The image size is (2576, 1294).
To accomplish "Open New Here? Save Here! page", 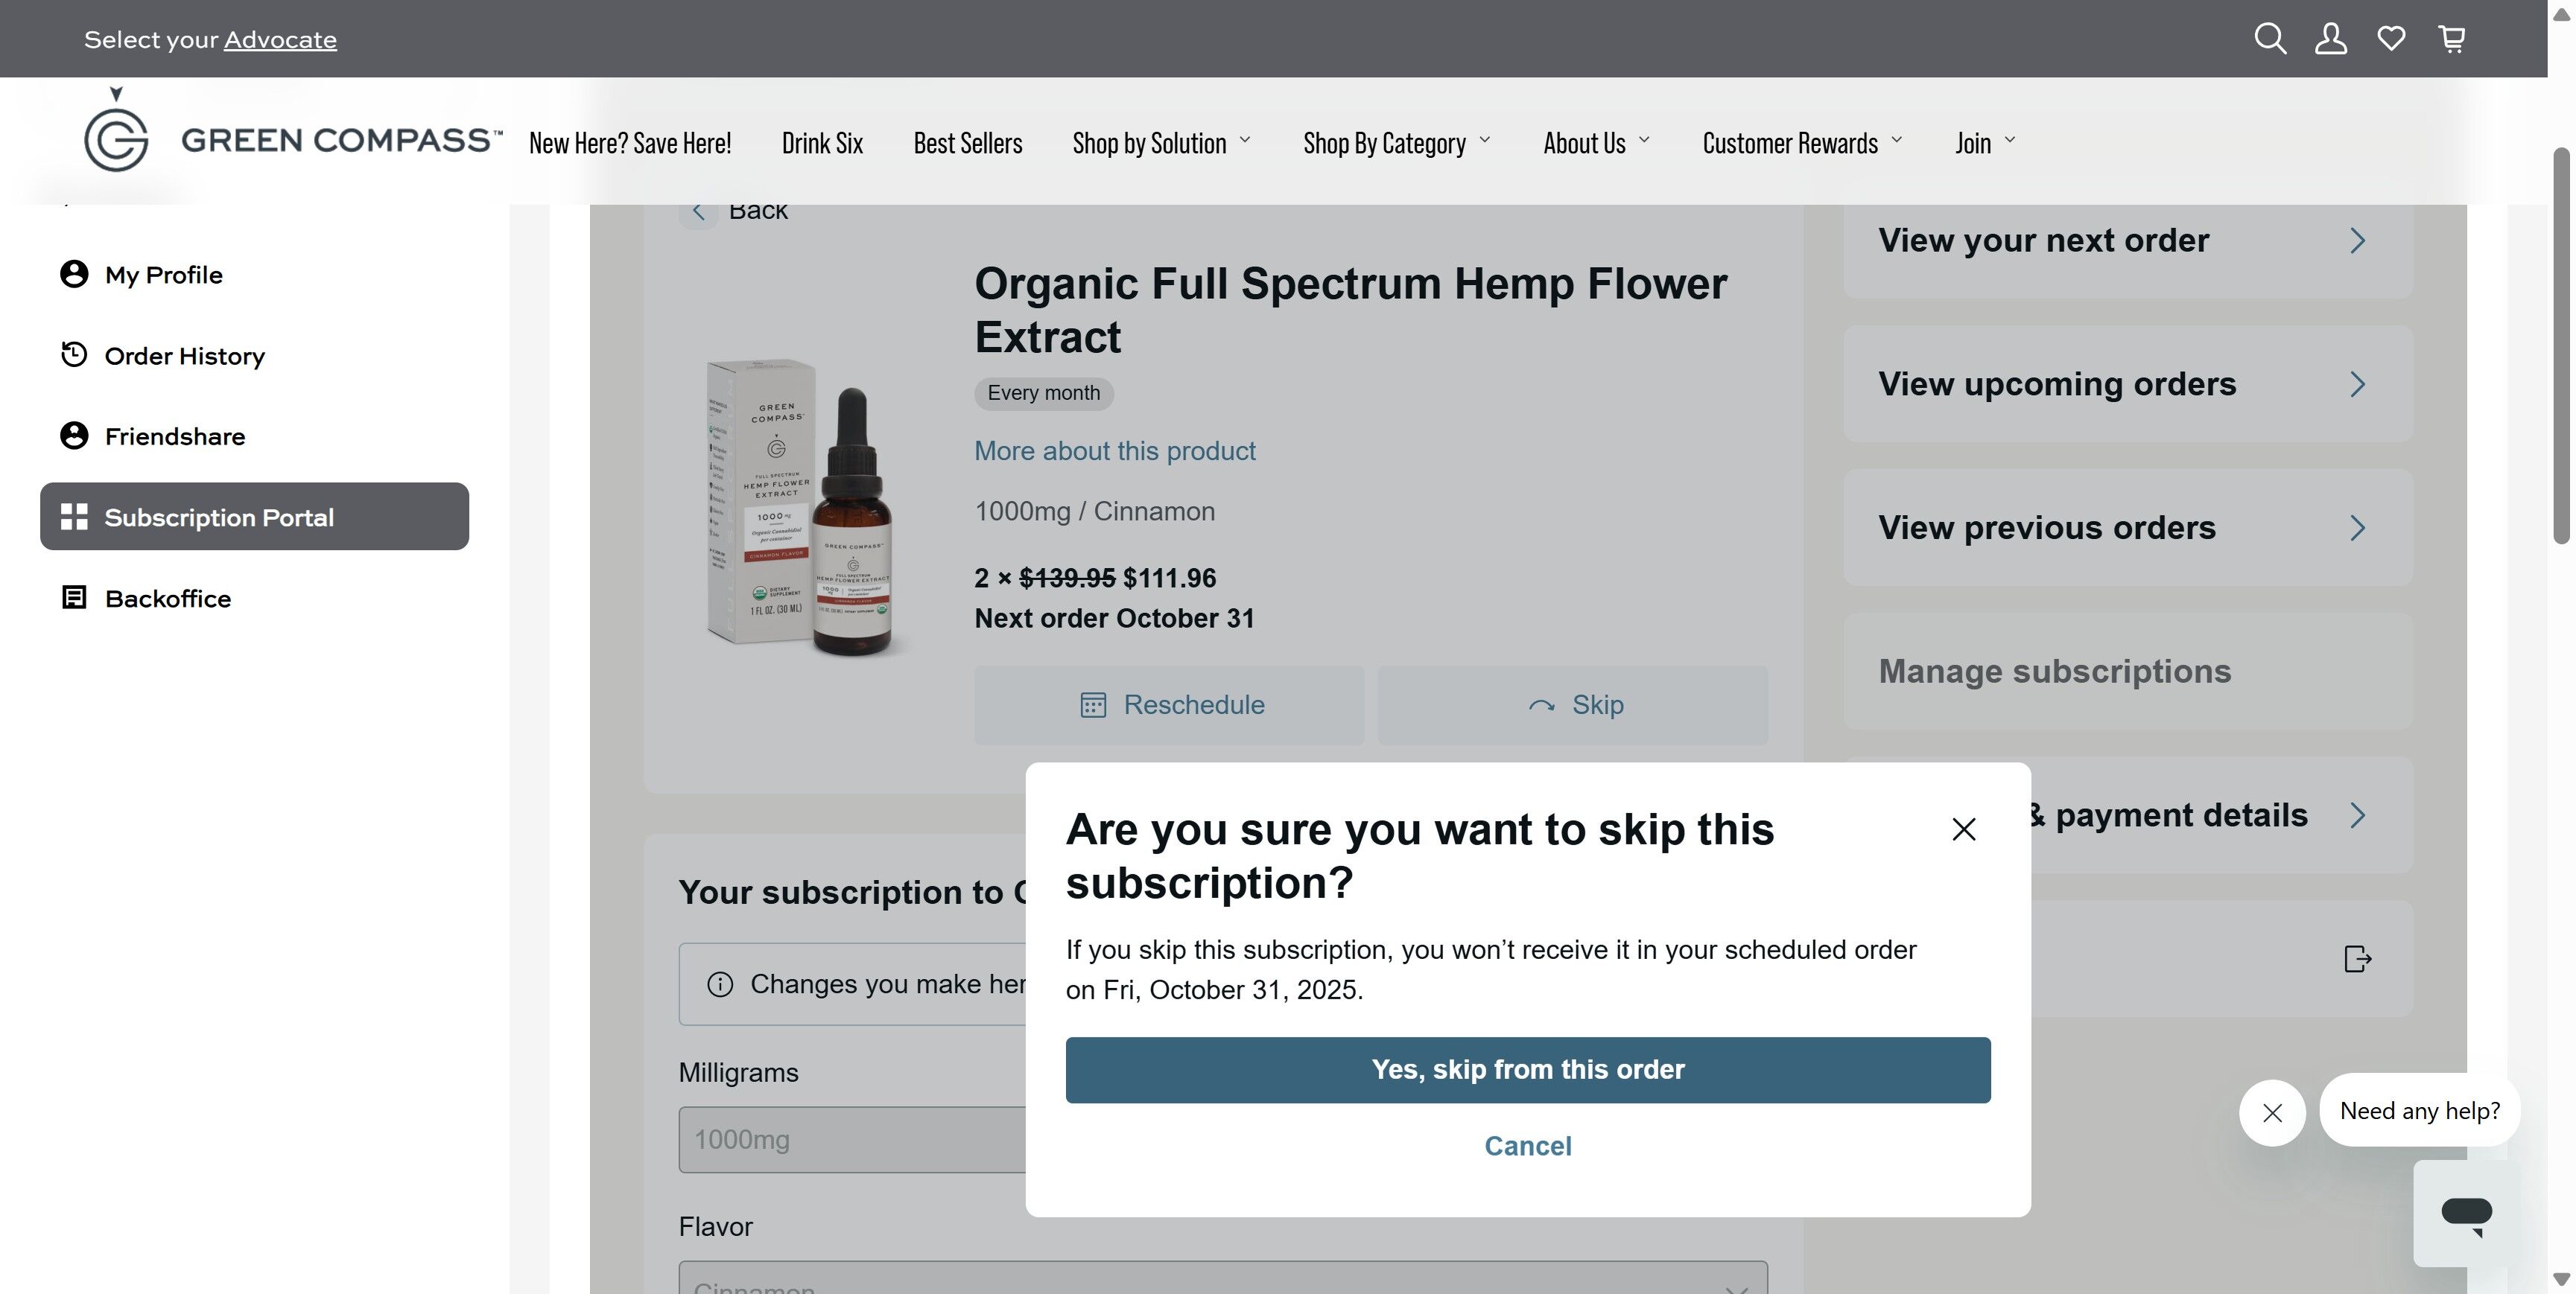I will (630, 143).
